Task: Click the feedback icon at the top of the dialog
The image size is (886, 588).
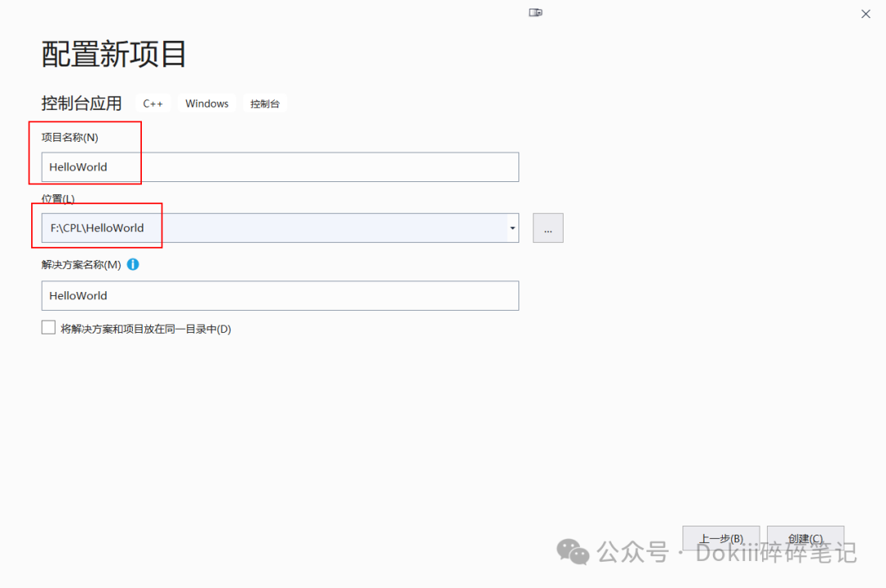Action: coord(536,12)
